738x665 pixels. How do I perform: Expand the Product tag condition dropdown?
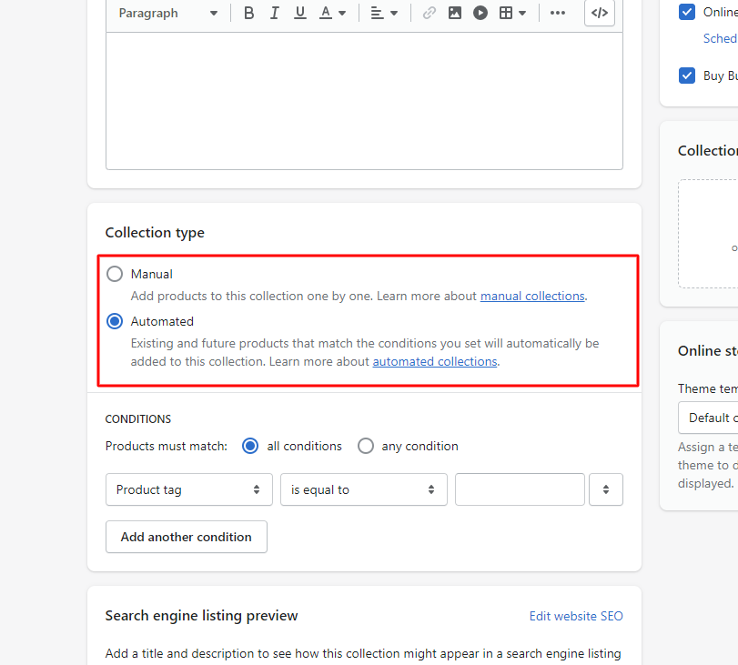tap(188, 489)
